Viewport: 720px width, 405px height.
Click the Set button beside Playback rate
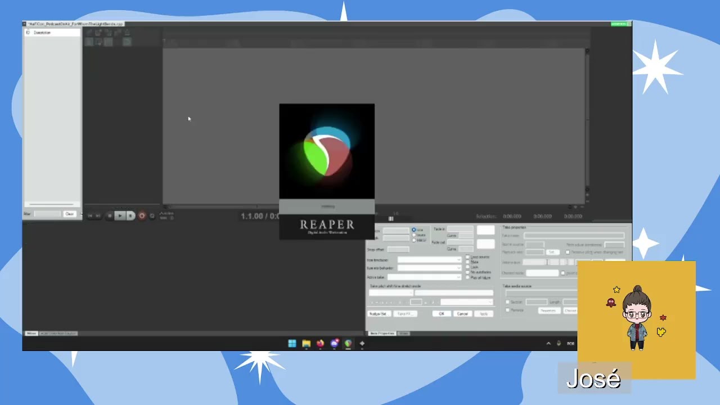point(552,252)
